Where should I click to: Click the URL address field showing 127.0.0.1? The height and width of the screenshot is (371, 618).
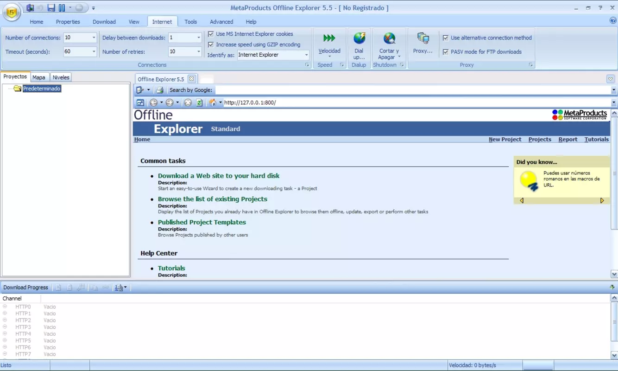point(417,102)
